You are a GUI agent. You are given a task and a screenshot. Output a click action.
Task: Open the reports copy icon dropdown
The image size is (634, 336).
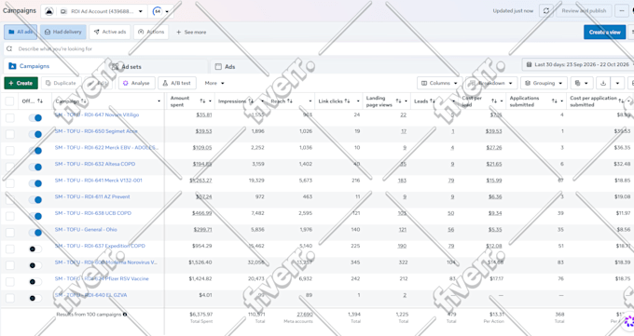(x=582, y=83)
